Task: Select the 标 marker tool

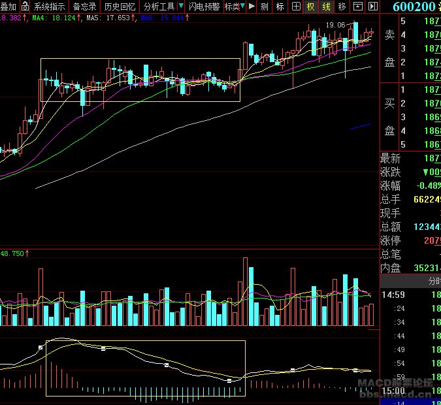Action: pos(280,7)
